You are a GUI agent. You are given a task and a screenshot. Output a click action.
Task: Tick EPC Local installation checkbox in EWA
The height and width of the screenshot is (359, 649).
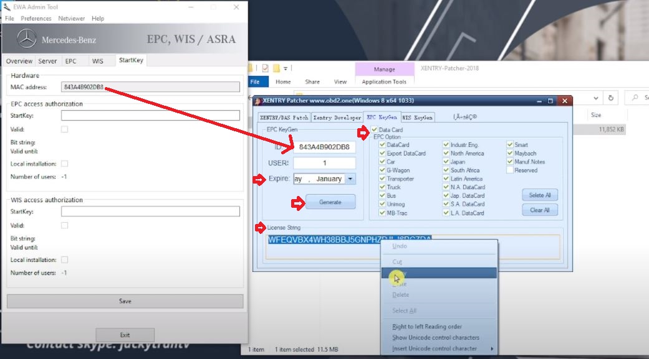[65, 164]
